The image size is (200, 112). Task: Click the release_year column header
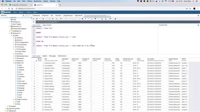click(76, 60)
